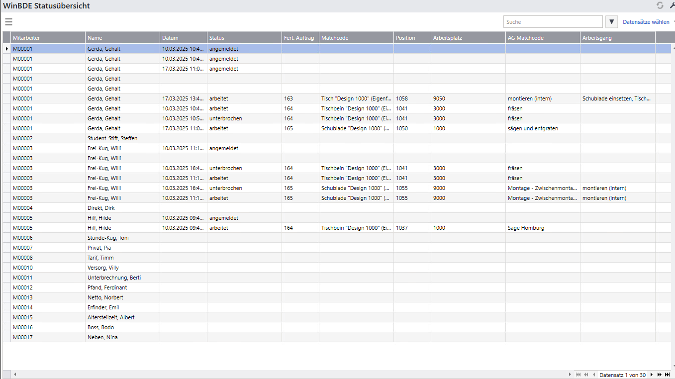
Task: Open the wrench settings icon
Action: tap(672, 5)
